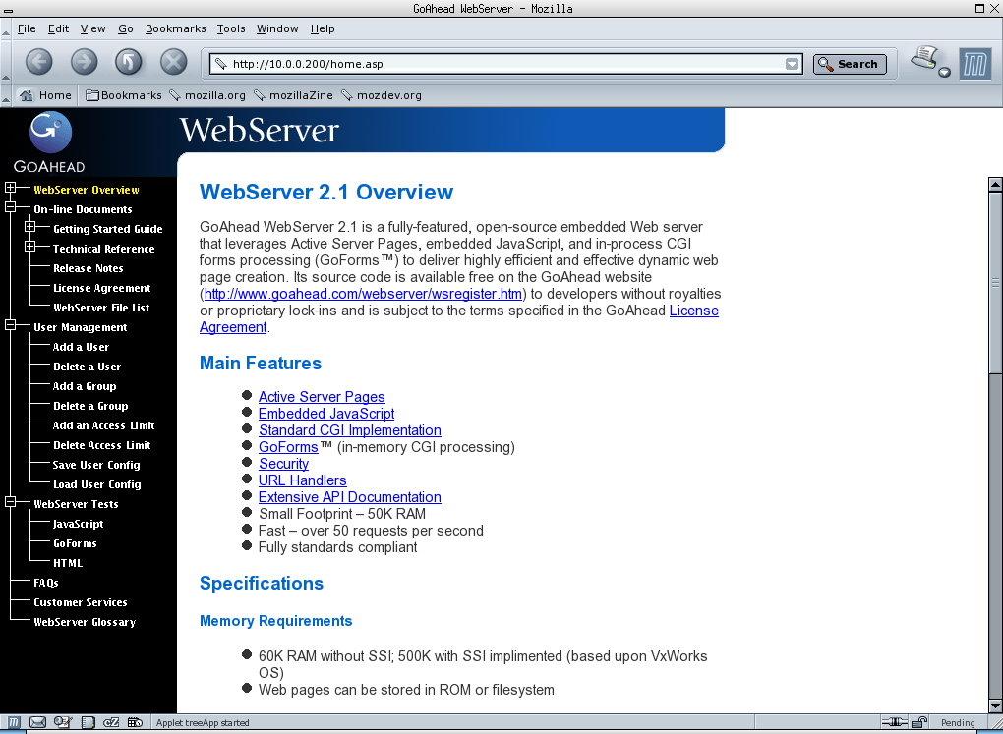This screenshot has height=734, width=1003.
Task: Open the Active Server Pages link
Action: [322, 397]
